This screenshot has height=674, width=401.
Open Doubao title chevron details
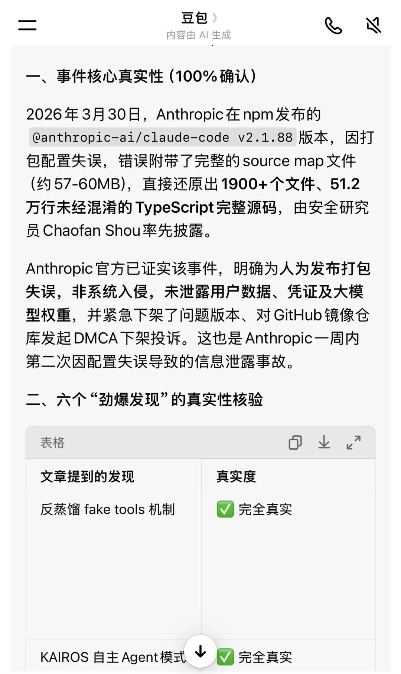tap(215, 17)
